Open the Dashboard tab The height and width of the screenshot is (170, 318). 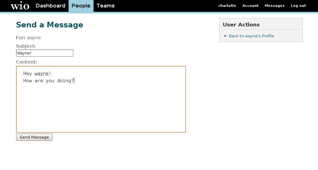[51, 6]
